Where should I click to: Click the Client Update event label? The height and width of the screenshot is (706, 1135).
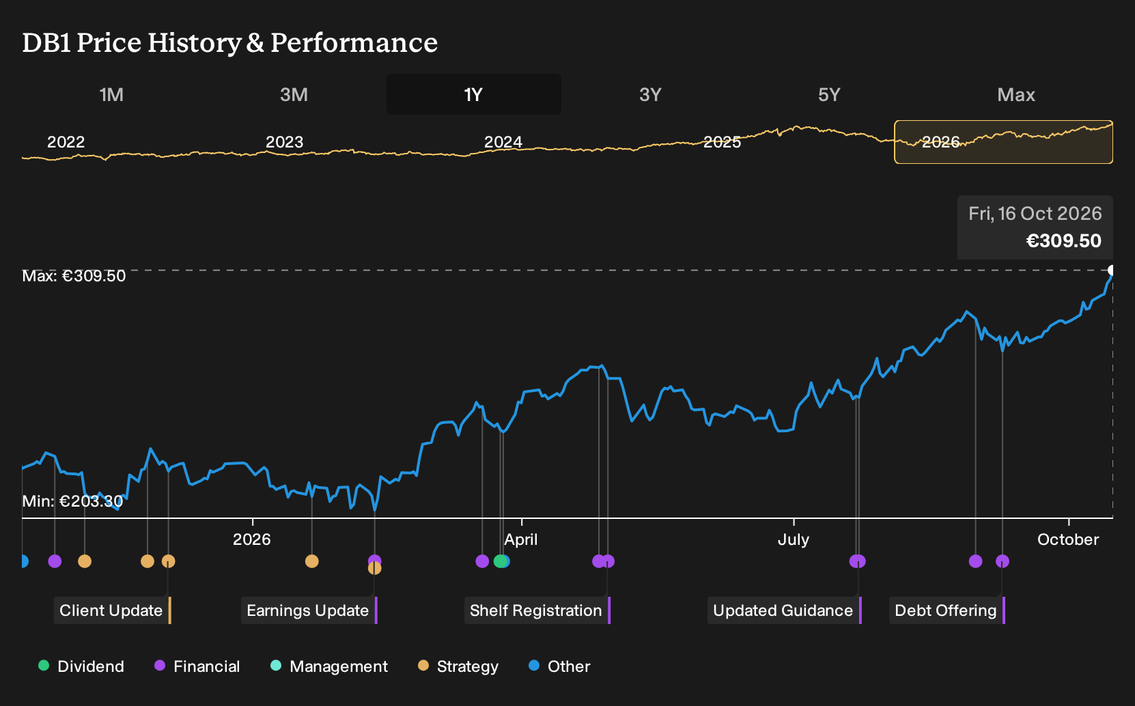(113, 610)
